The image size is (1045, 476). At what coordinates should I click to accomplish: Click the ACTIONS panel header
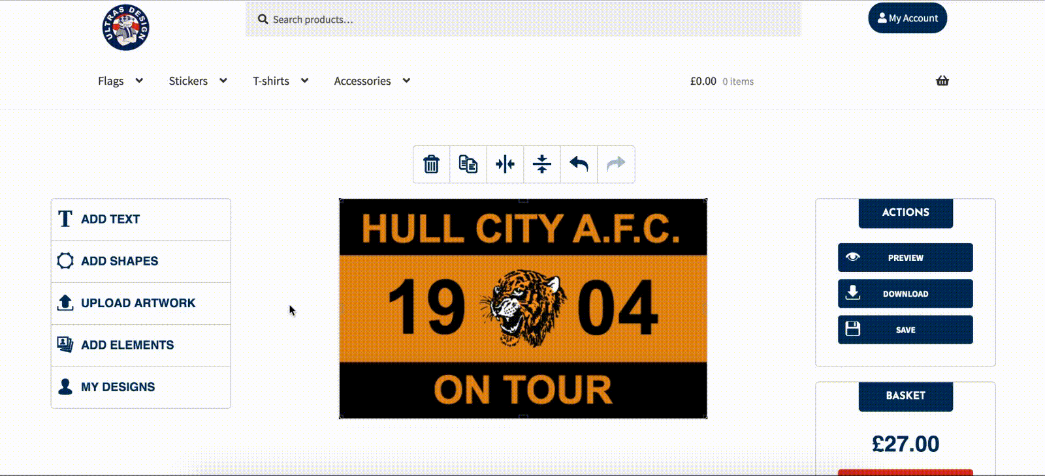pos(905,213)
